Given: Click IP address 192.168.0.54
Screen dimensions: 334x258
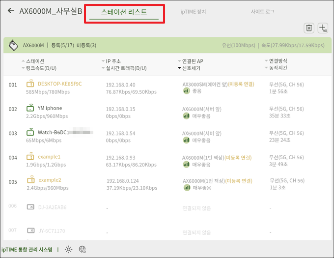Looking at the screenshot, I should pyautogui.click(x=120, y=133).
